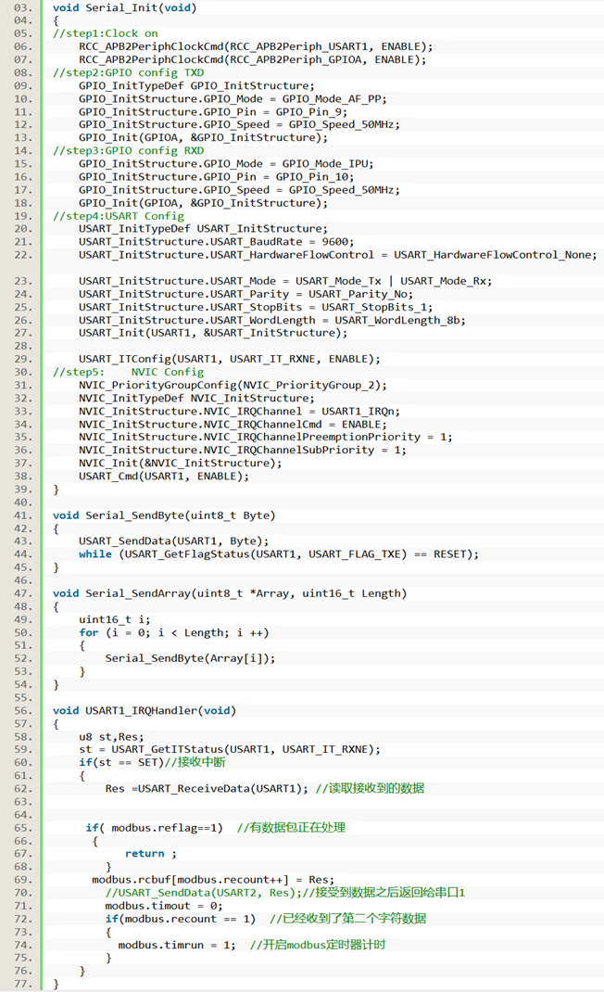The width and height of the screenshot is (604, 992).
Task: Click the comment '//step4:USART Config'
Action: coord(119,216)
